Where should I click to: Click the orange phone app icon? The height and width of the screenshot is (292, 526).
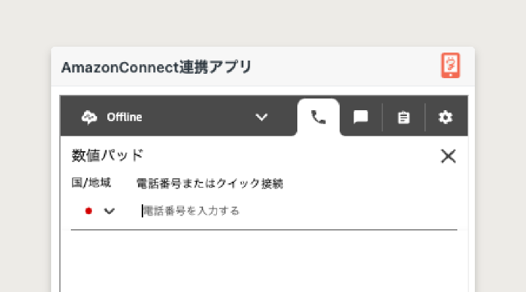[x=451, y=66]
